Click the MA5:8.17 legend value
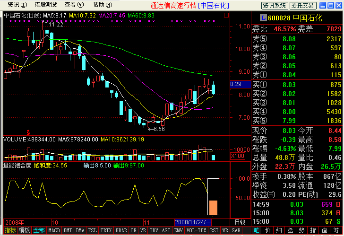The height and width of the screenshot is (236, 344). click(55, 15)
